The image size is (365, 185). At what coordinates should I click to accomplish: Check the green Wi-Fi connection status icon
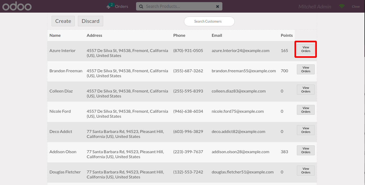point(342,6)
